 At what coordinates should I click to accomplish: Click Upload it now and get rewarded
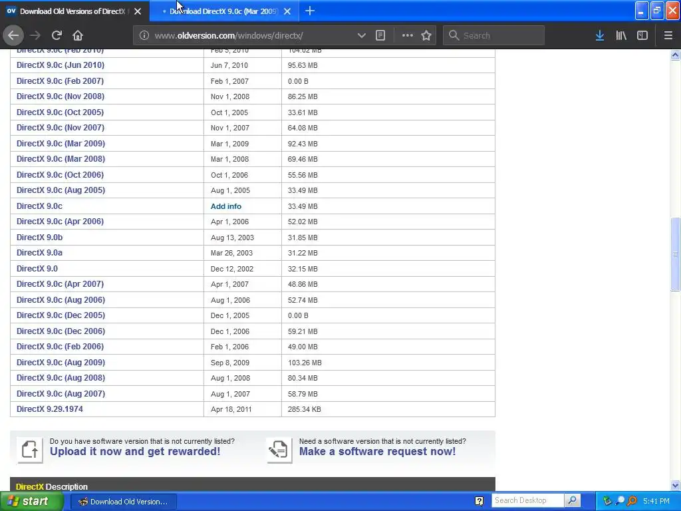135,452
